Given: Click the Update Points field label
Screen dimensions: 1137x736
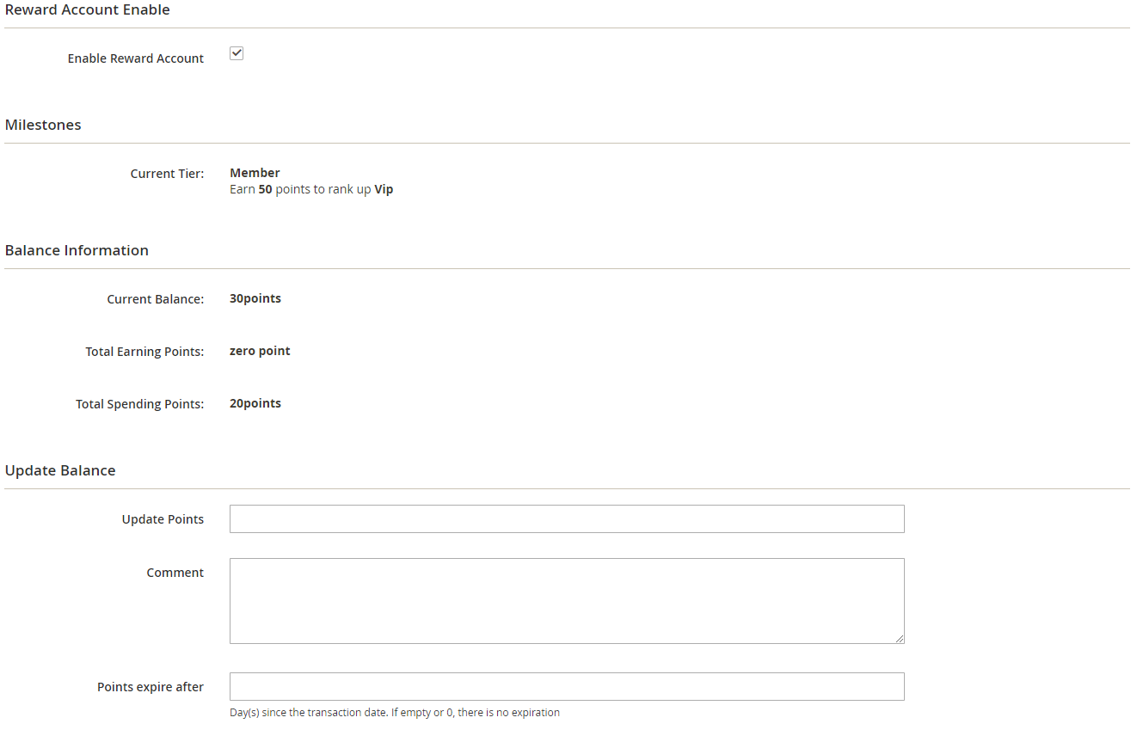Looking at the screenshot, I should tap(163, 519).
